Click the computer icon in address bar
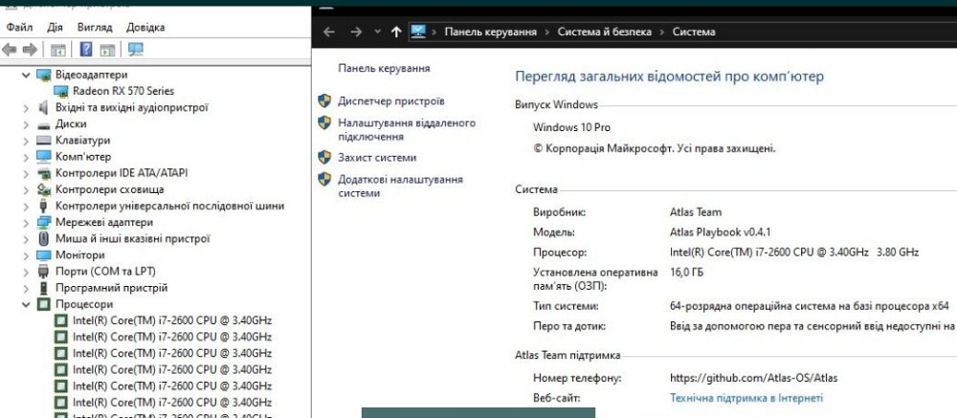This screenshot has width=957, height=418. (x=417, y=32)
